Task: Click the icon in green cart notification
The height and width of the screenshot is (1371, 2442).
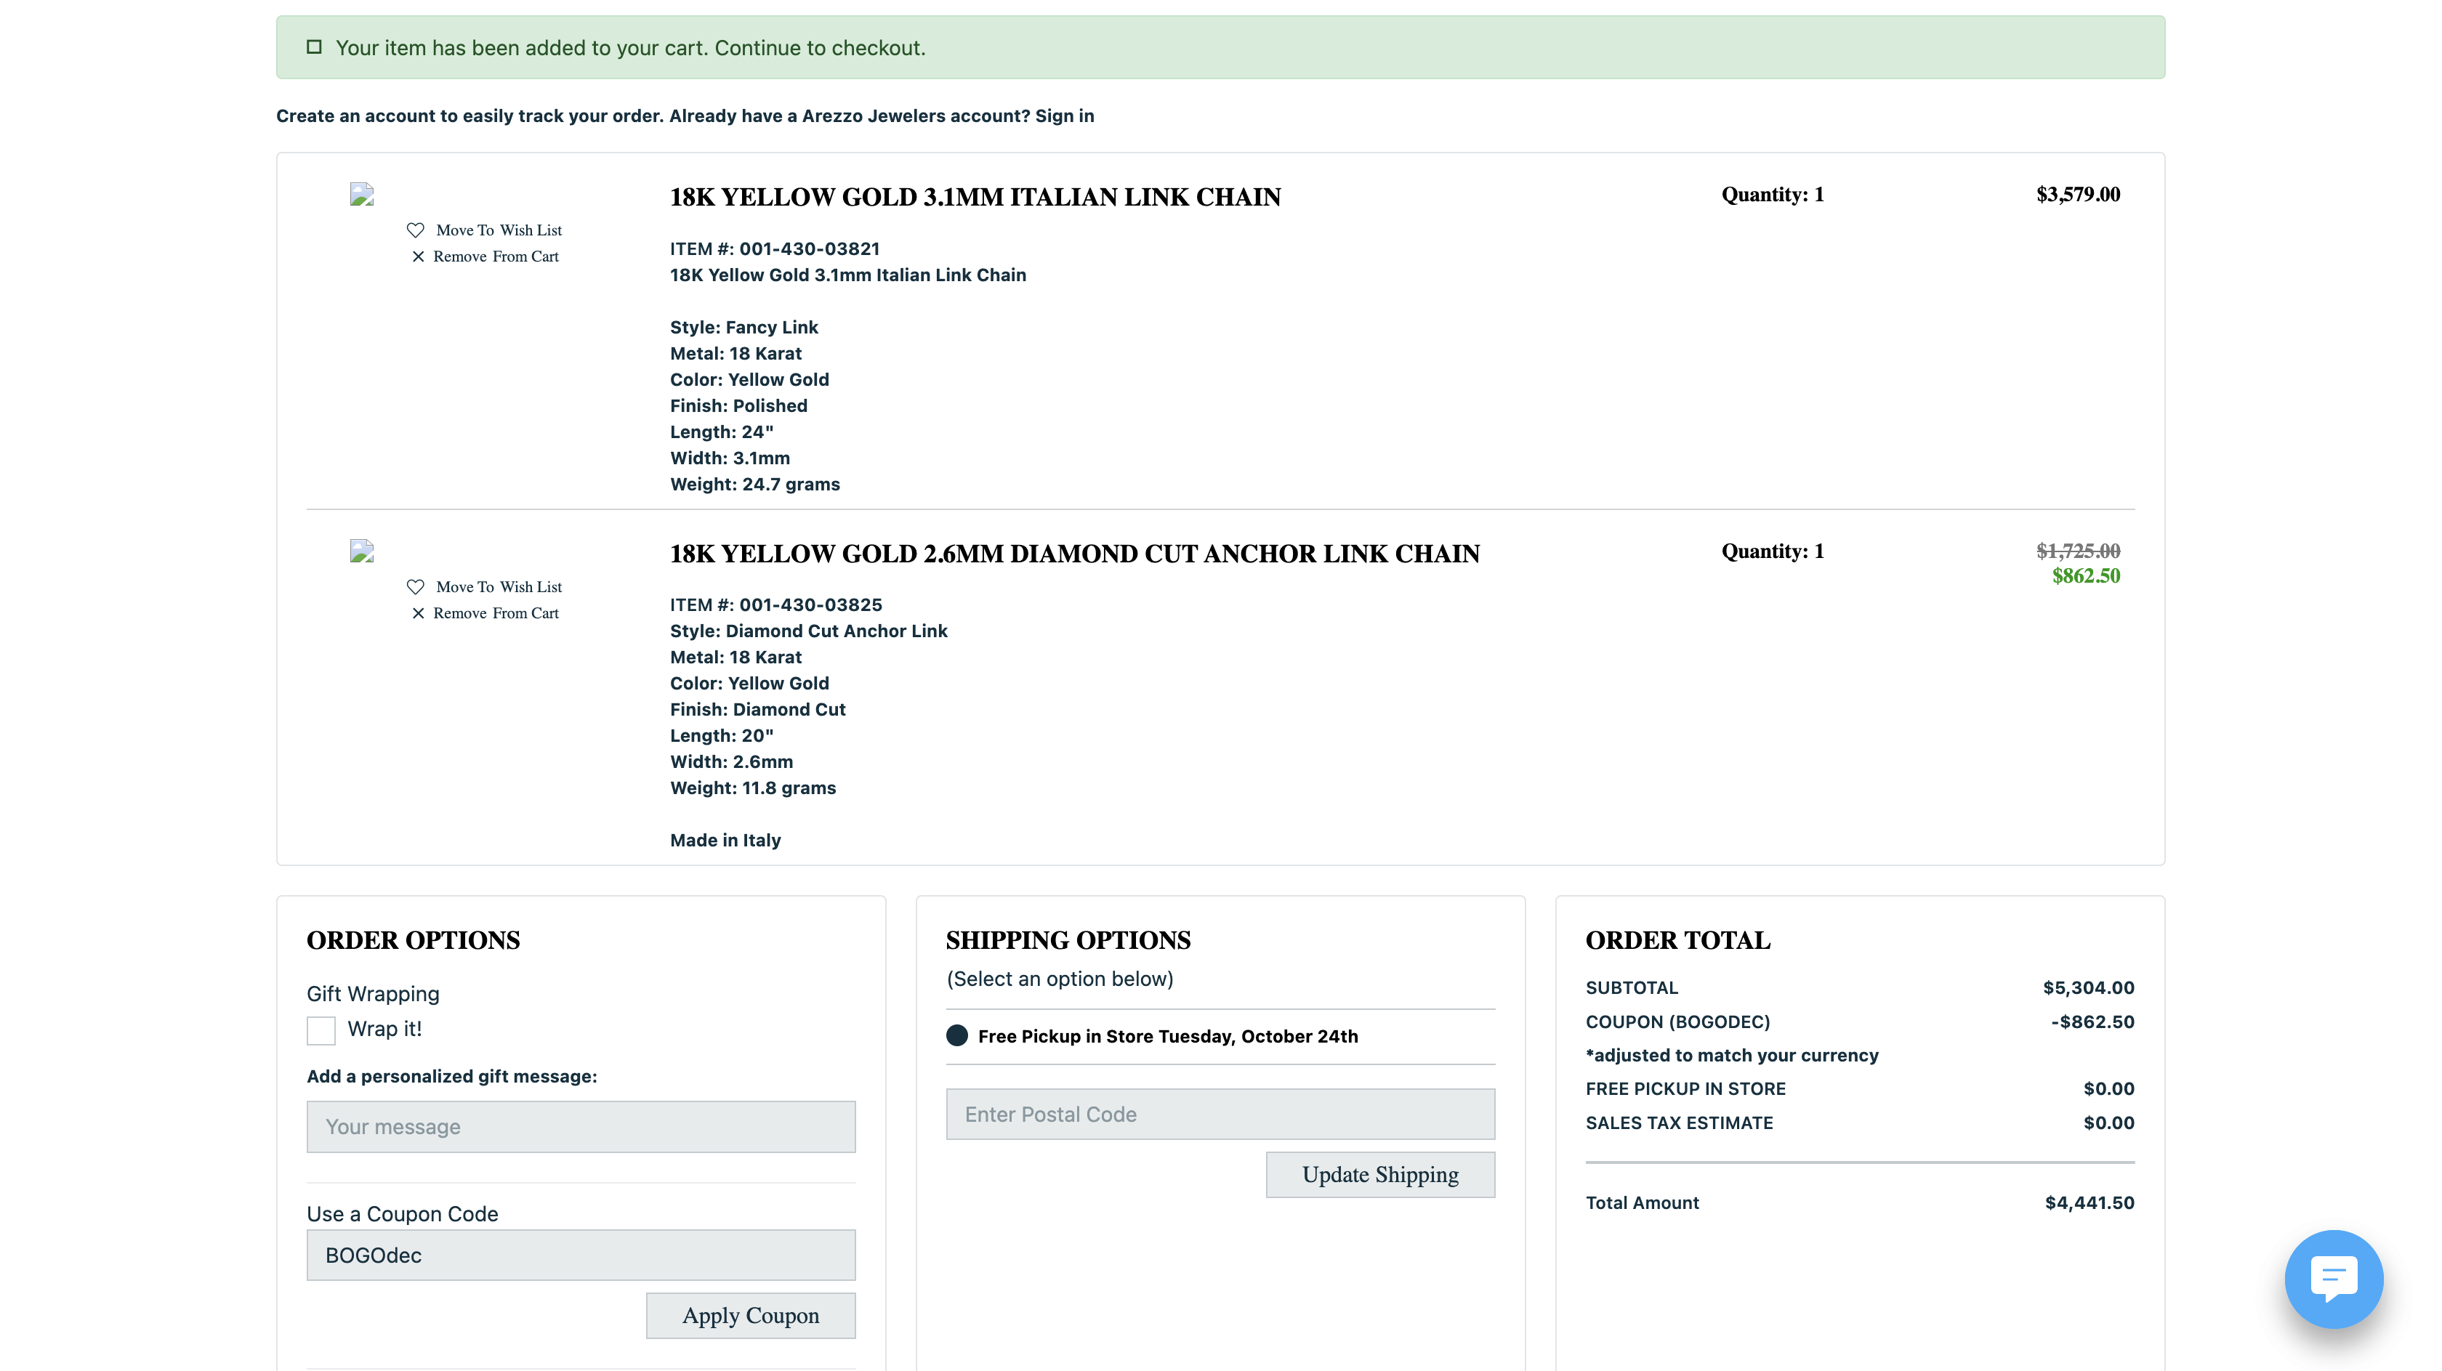Action: point(315,47)
